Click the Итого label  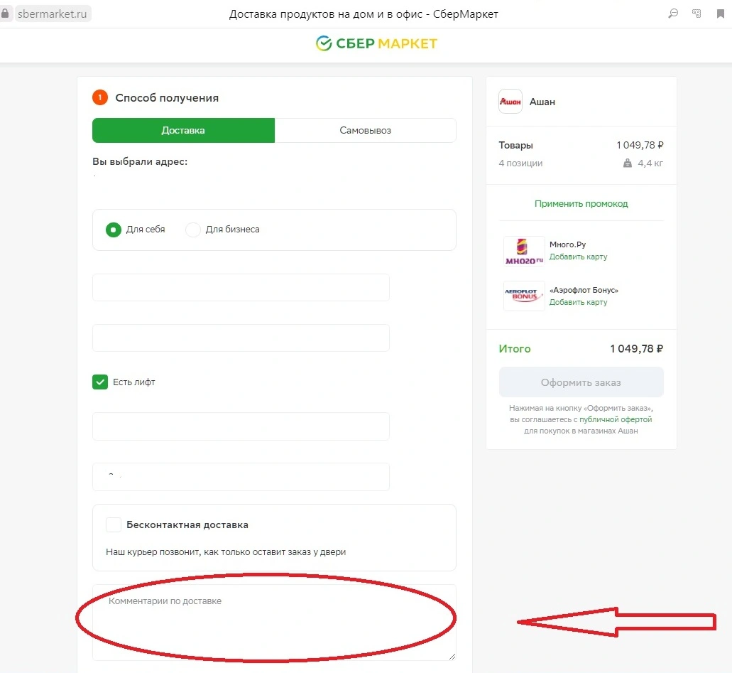(x=515, y=349)
